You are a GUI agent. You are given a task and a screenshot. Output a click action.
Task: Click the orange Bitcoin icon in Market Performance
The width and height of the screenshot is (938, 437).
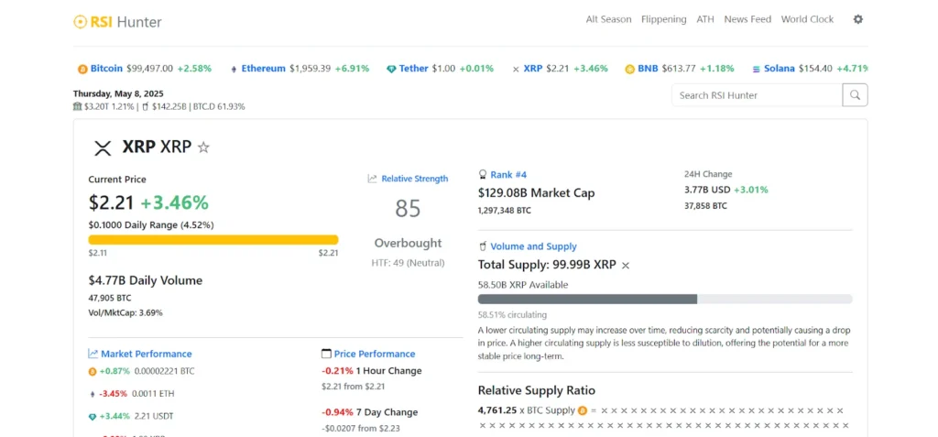click(93, 372)
